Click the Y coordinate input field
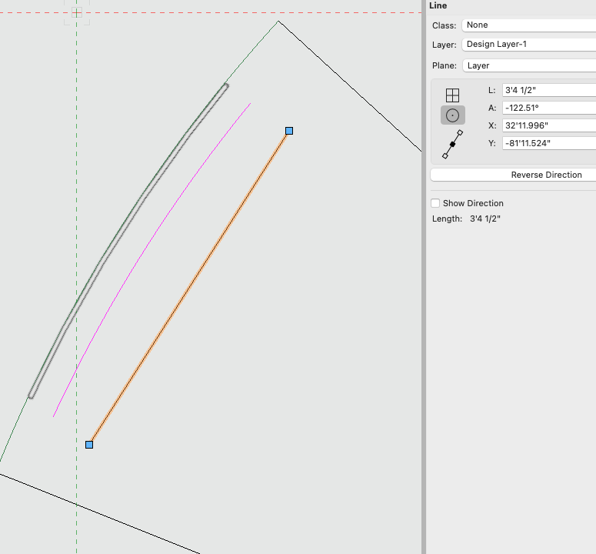The height and width of the screenshot is (554, 596). coord(548,143)
